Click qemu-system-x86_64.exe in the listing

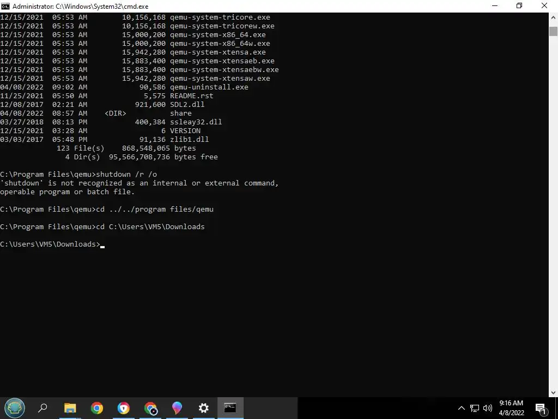218,34
